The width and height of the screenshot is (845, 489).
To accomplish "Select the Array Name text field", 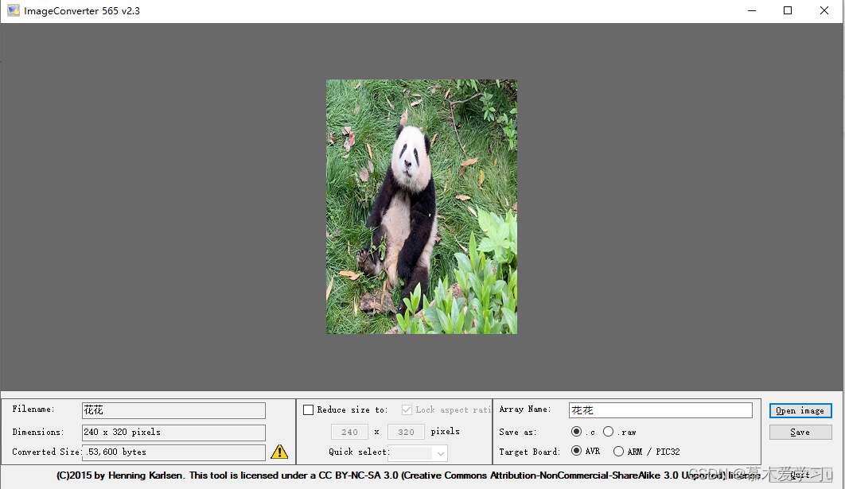I will point(660,409).
